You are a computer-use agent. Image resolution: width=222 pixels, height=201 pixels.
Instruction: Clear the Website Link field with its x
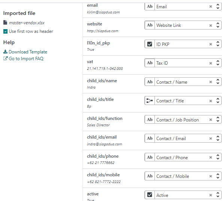point(211,25)
